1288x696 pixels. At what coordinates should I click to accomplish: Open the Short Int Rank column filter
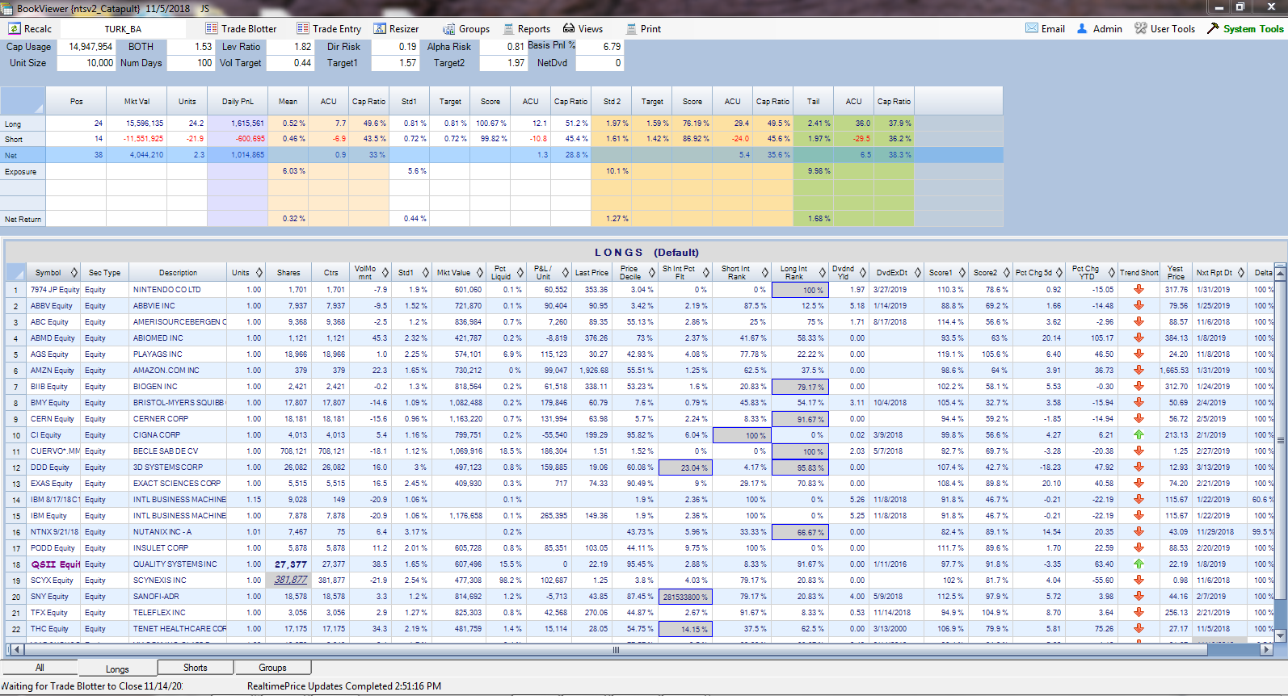click(x=764, y=273)
